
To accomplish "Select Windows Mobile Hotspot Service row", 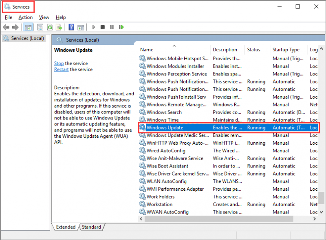I will coord(228,58).
